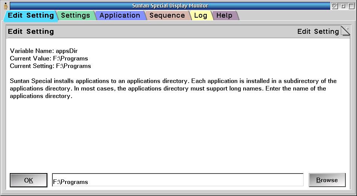Hide the window with the title bar button

(335, 6)
